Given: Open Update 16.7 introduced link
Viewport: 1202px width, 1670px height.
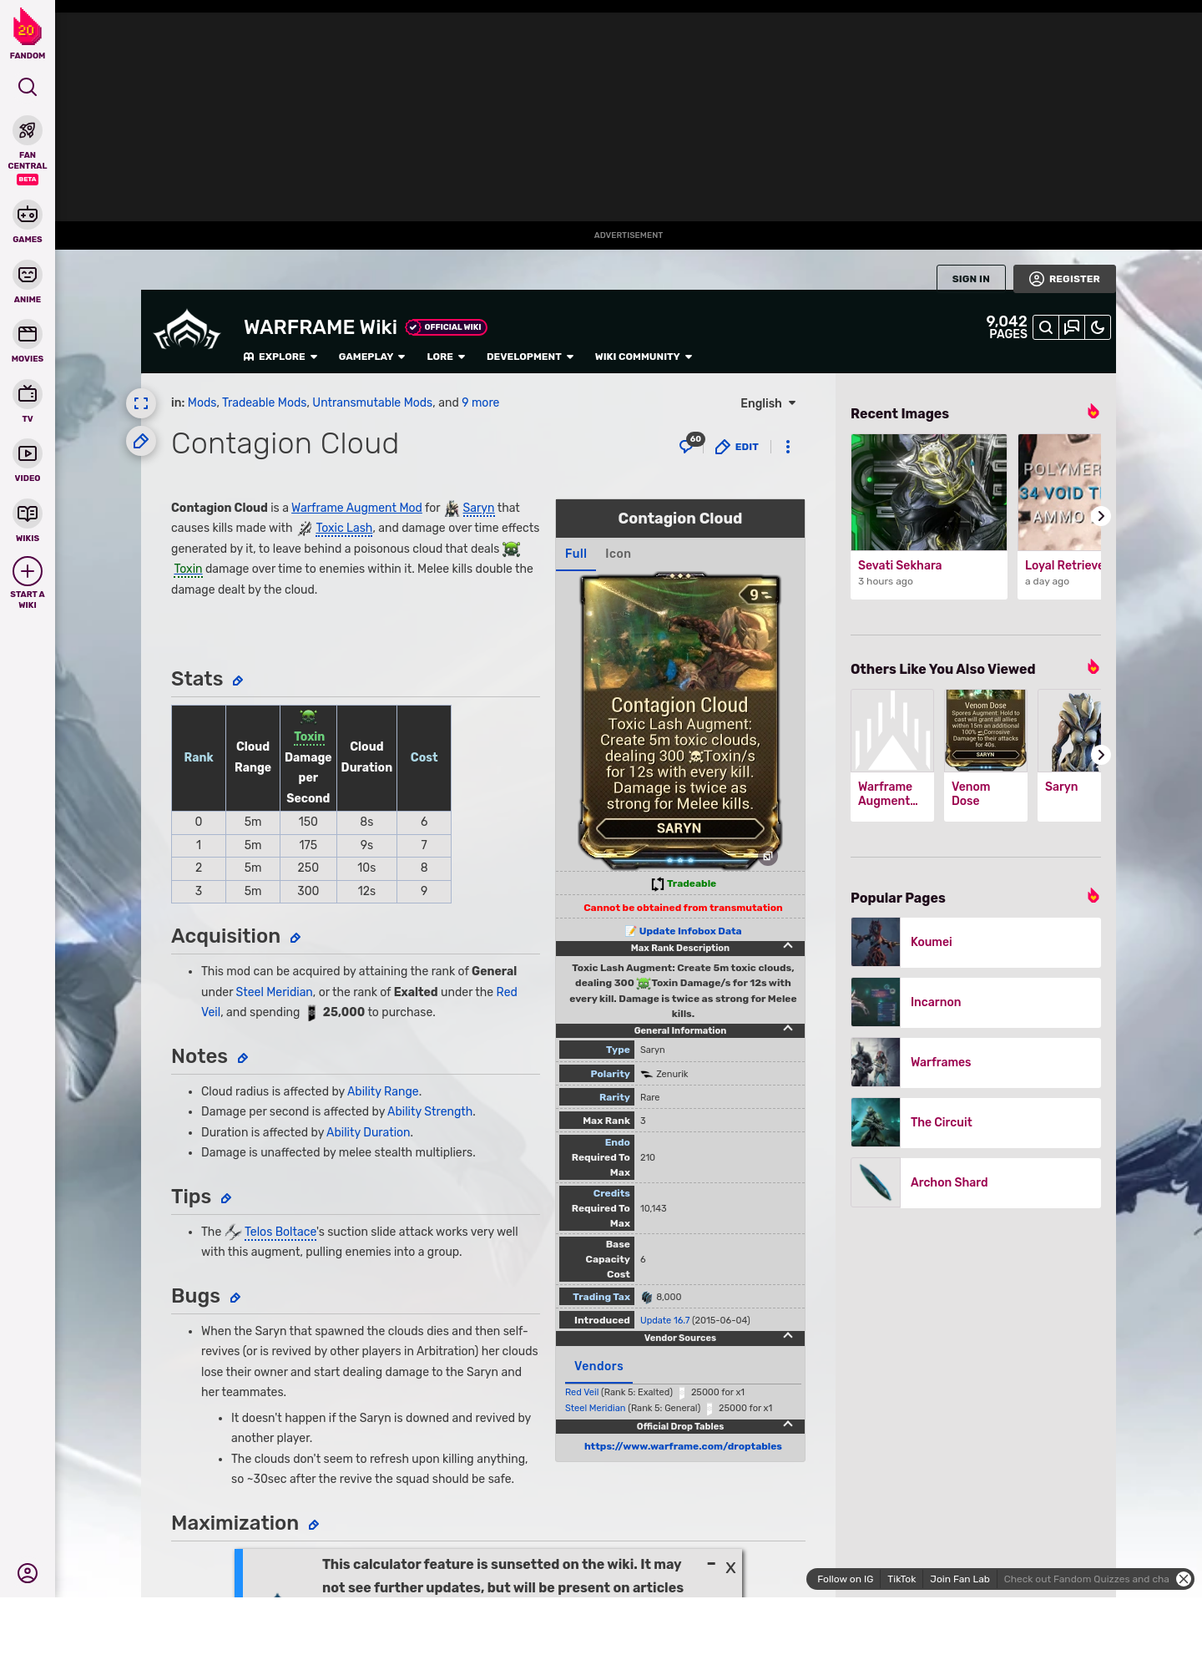Looking at the screenshot, I should 664,1320.
